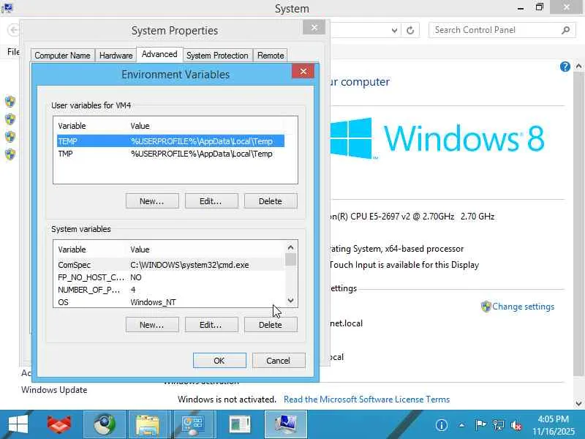Select the OS system variable row
The image size is (585, 439).
[170, 302]
